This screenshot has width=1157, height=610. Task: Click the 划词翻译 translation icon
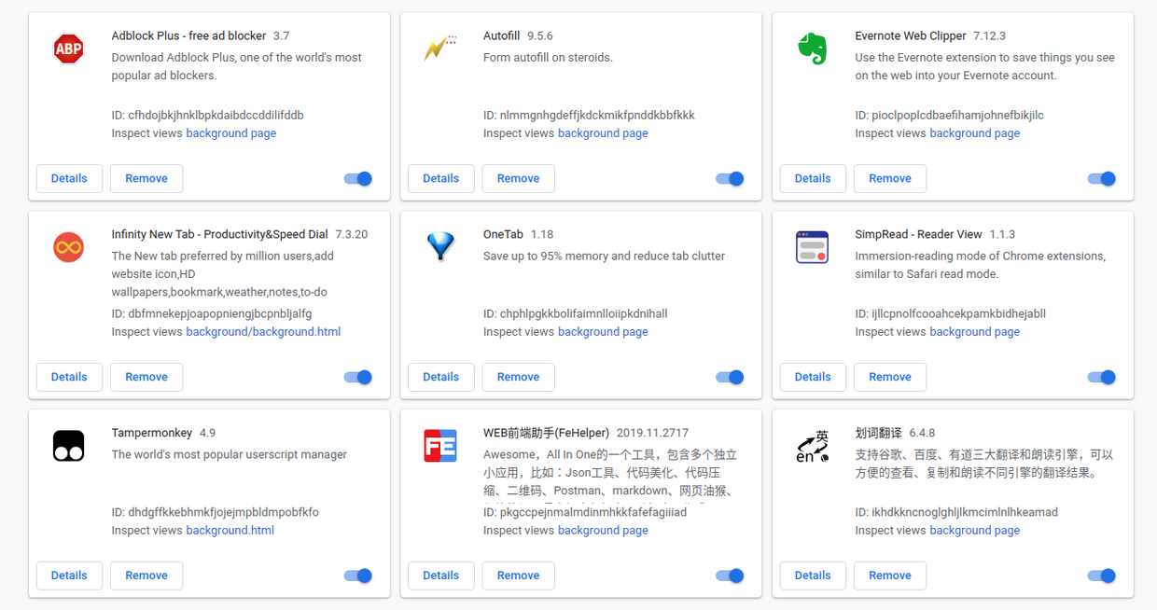point(812,446)
